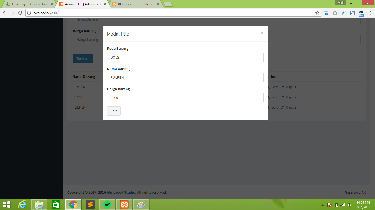The height and width of the screenshot is (210, 375).
Task: Click the camera screenshot extension icon
Action: (335, 13)
